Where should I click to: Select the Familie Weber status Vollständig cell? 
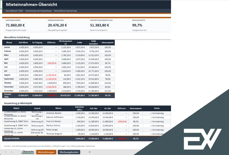(157, 122)
